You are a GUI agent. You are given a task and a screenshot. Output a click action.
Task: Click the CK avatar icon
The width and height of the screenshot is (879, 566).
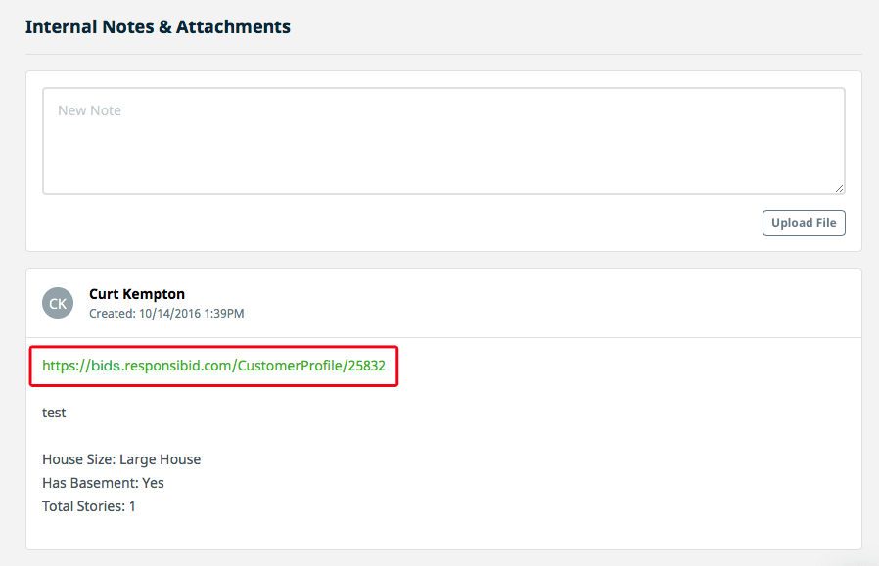click(x=58, y=303)
